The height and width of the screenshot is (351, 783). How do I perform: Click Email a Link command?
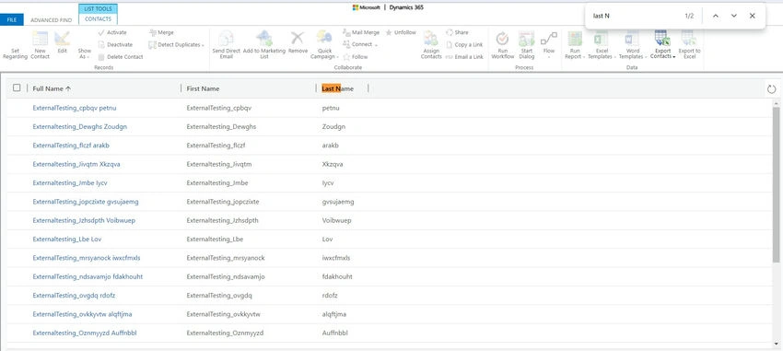pyautogui.click(x=464, y=57)
